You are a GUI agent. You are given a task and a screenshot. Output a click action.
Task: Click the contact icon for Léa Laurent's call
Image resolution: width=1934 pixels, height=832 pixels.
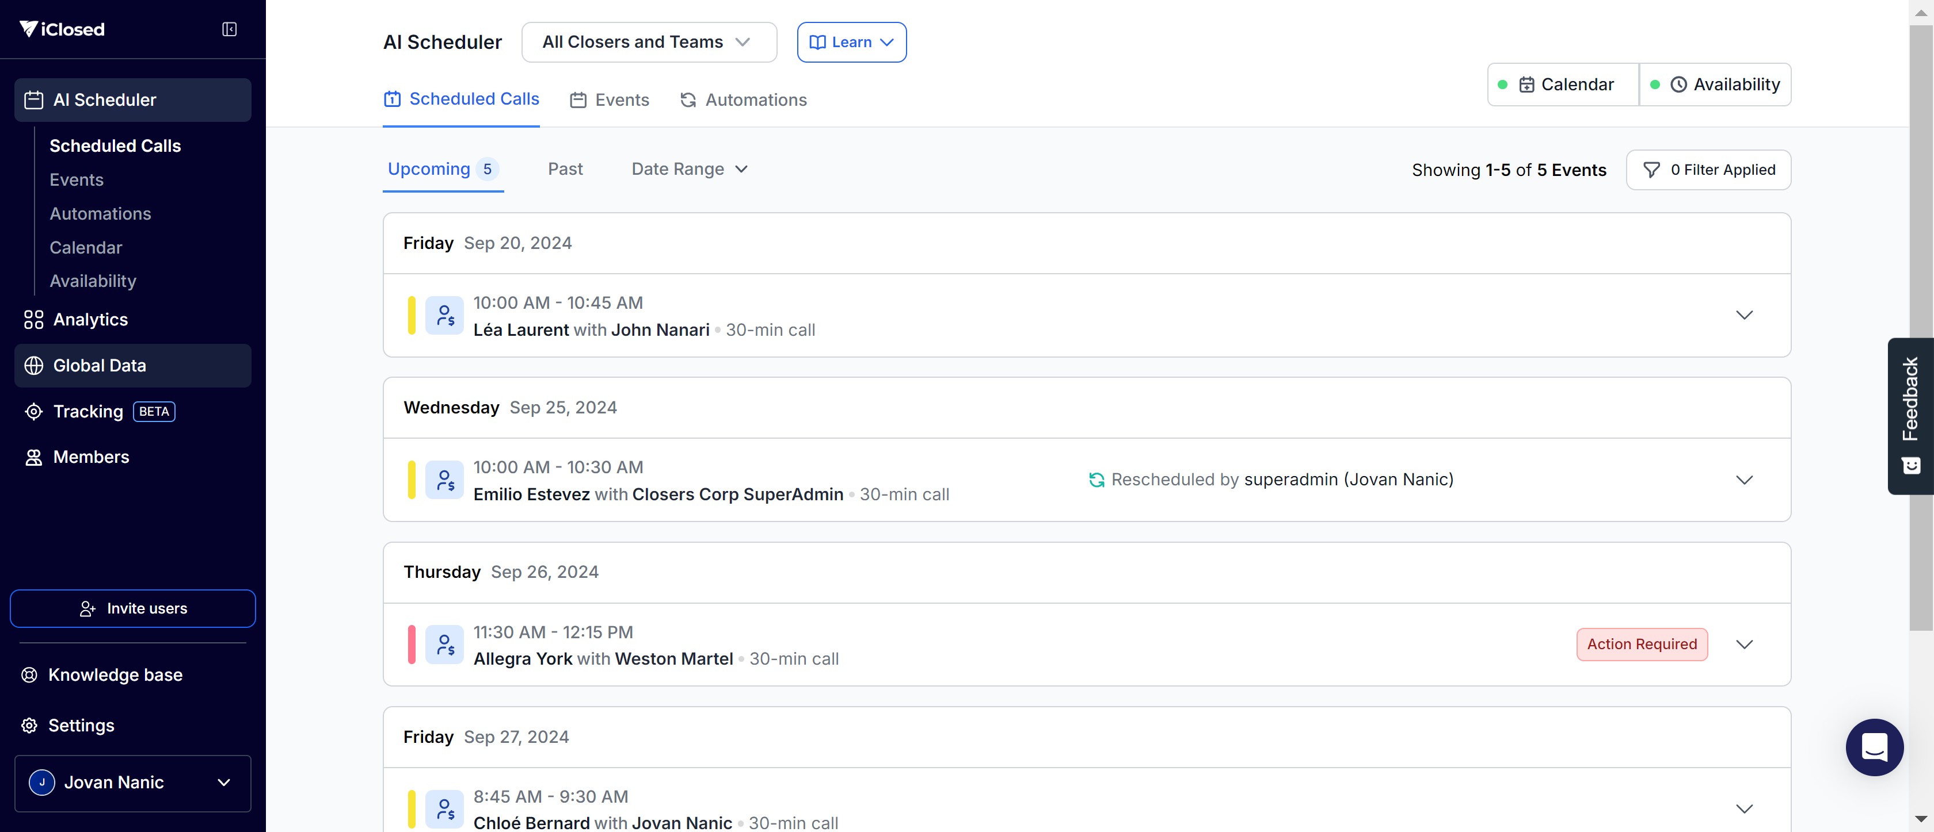444,316
